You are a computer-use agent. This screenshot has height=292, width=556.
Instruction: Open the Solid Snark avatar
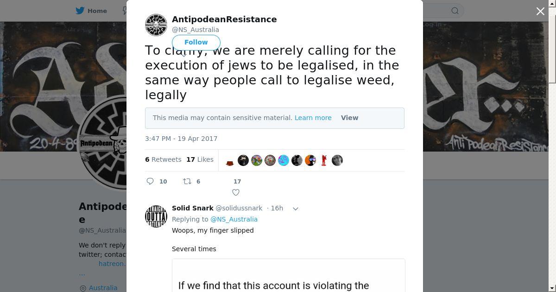(156, 216)
